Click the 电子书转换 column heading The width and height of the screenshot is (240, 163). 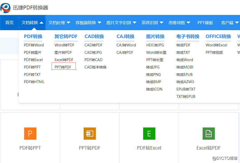[188, 37]
